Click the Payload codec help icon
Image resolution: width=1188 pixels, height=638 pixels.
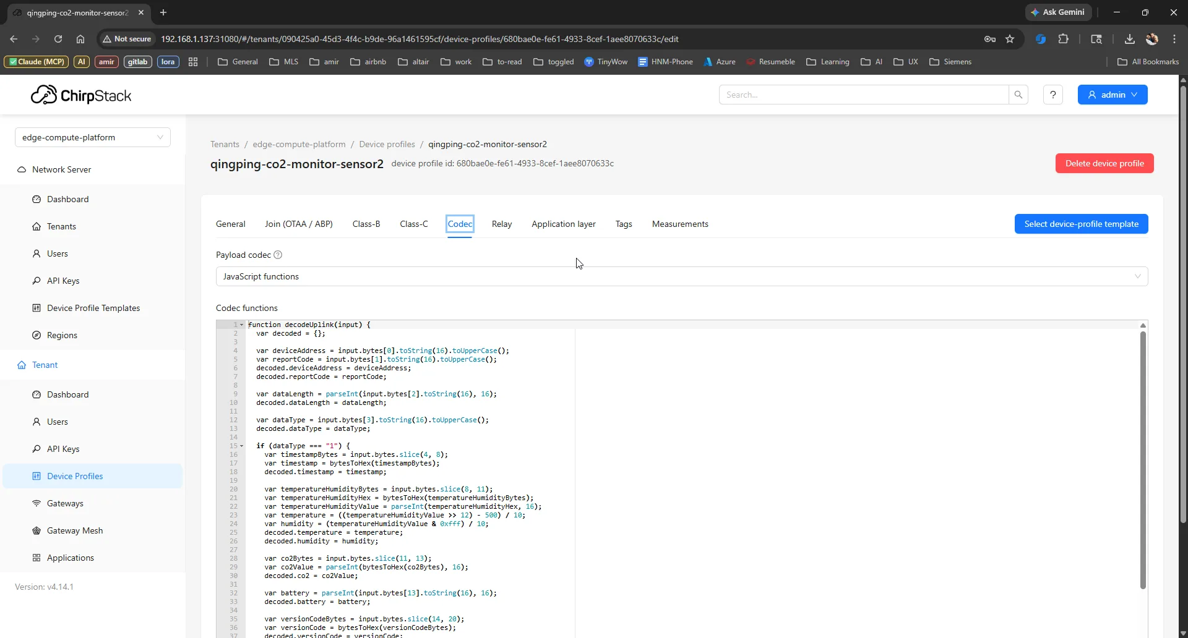pos(278,255)
